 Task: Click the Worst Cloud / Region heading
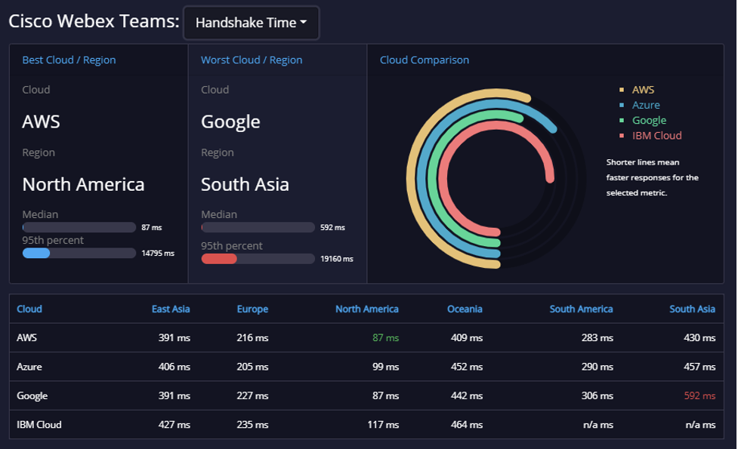[252, 60]
